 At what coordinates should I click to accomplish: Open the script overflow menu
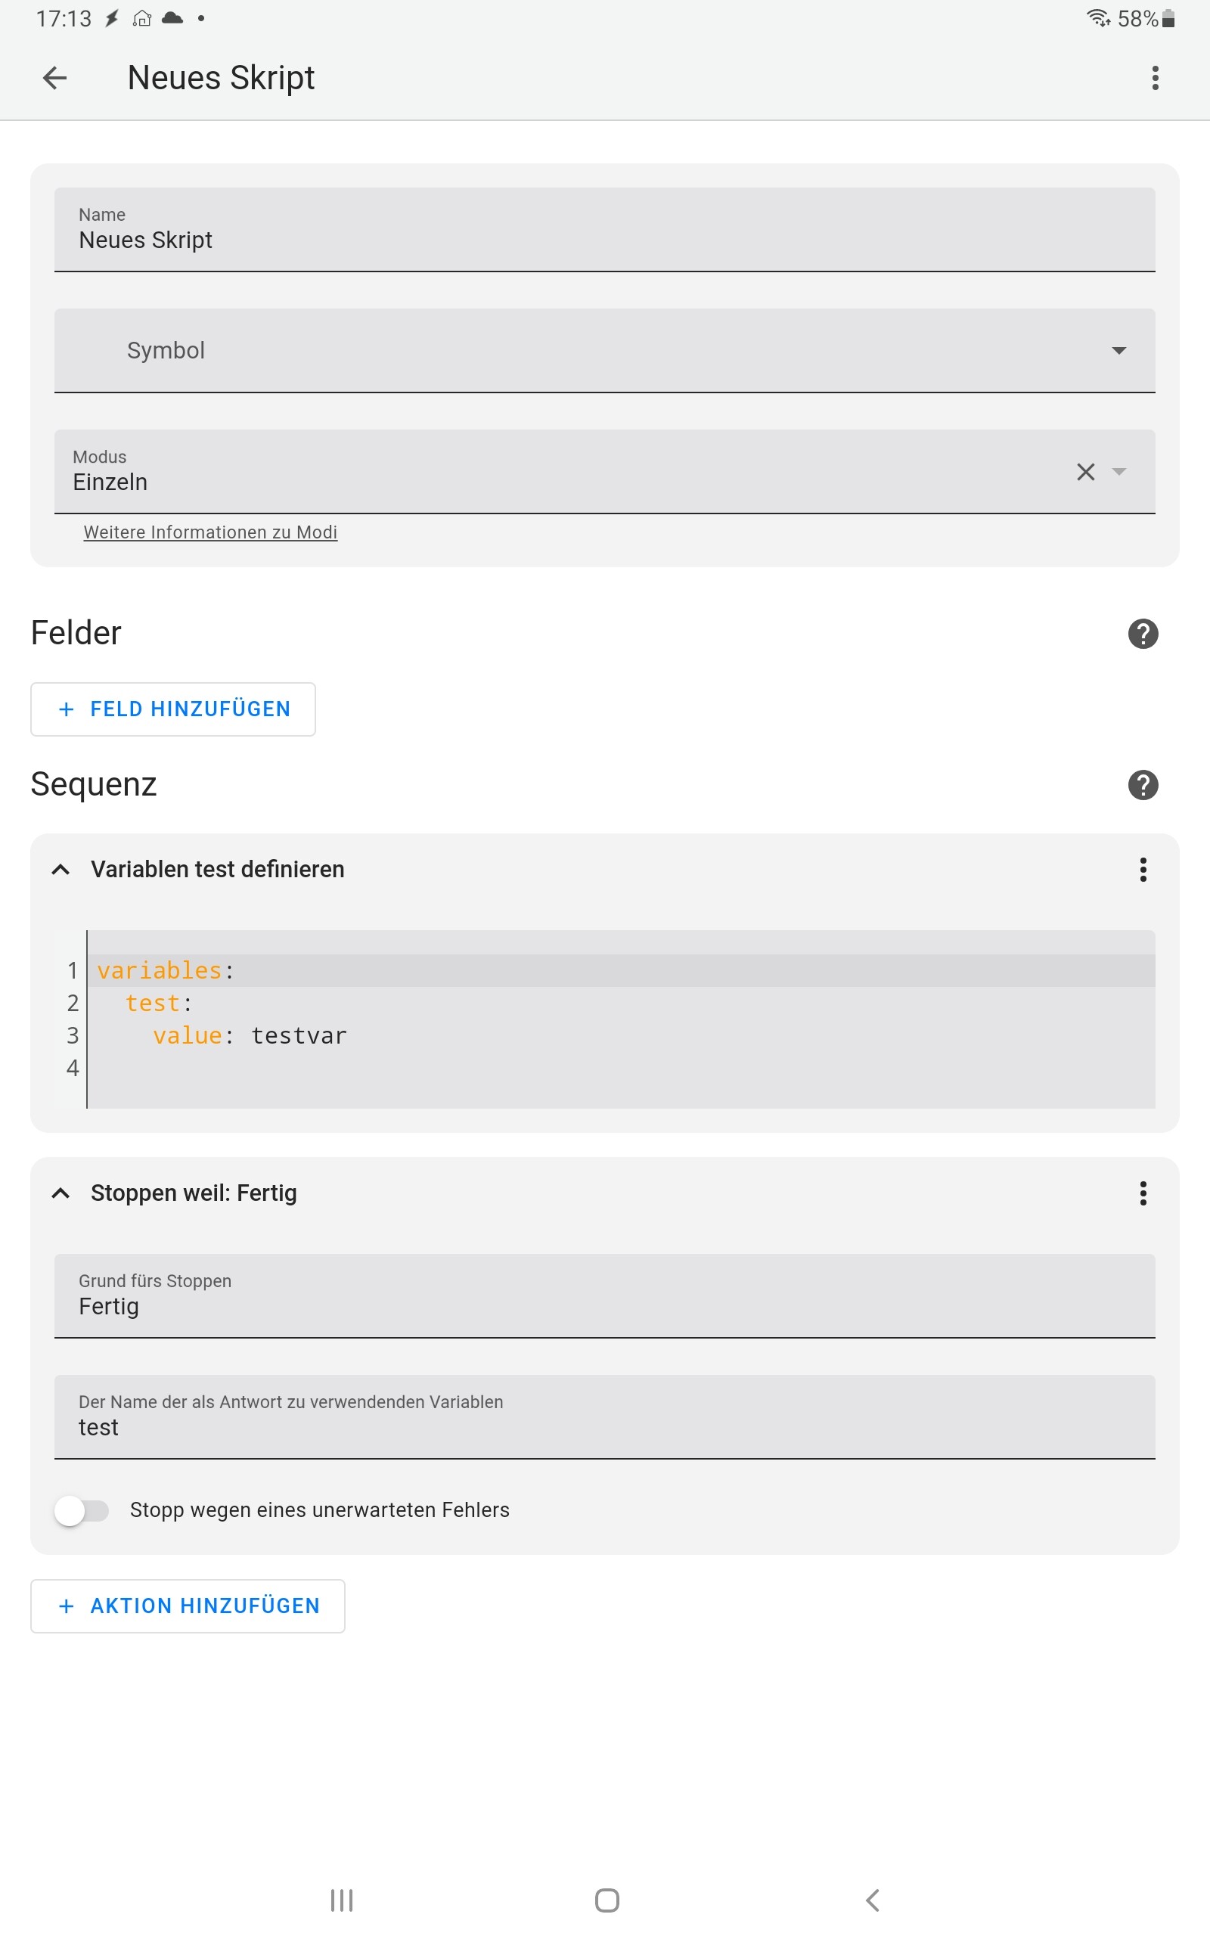(x=1155, y=78)
